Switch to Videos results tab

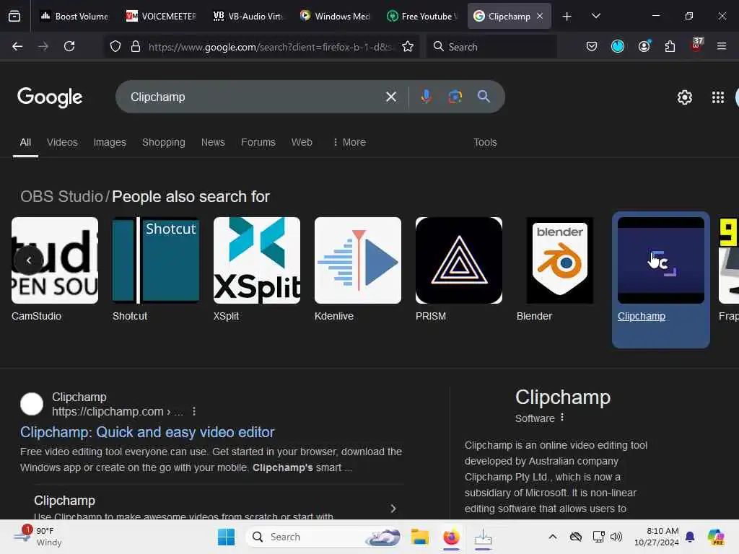pos(62,142)
